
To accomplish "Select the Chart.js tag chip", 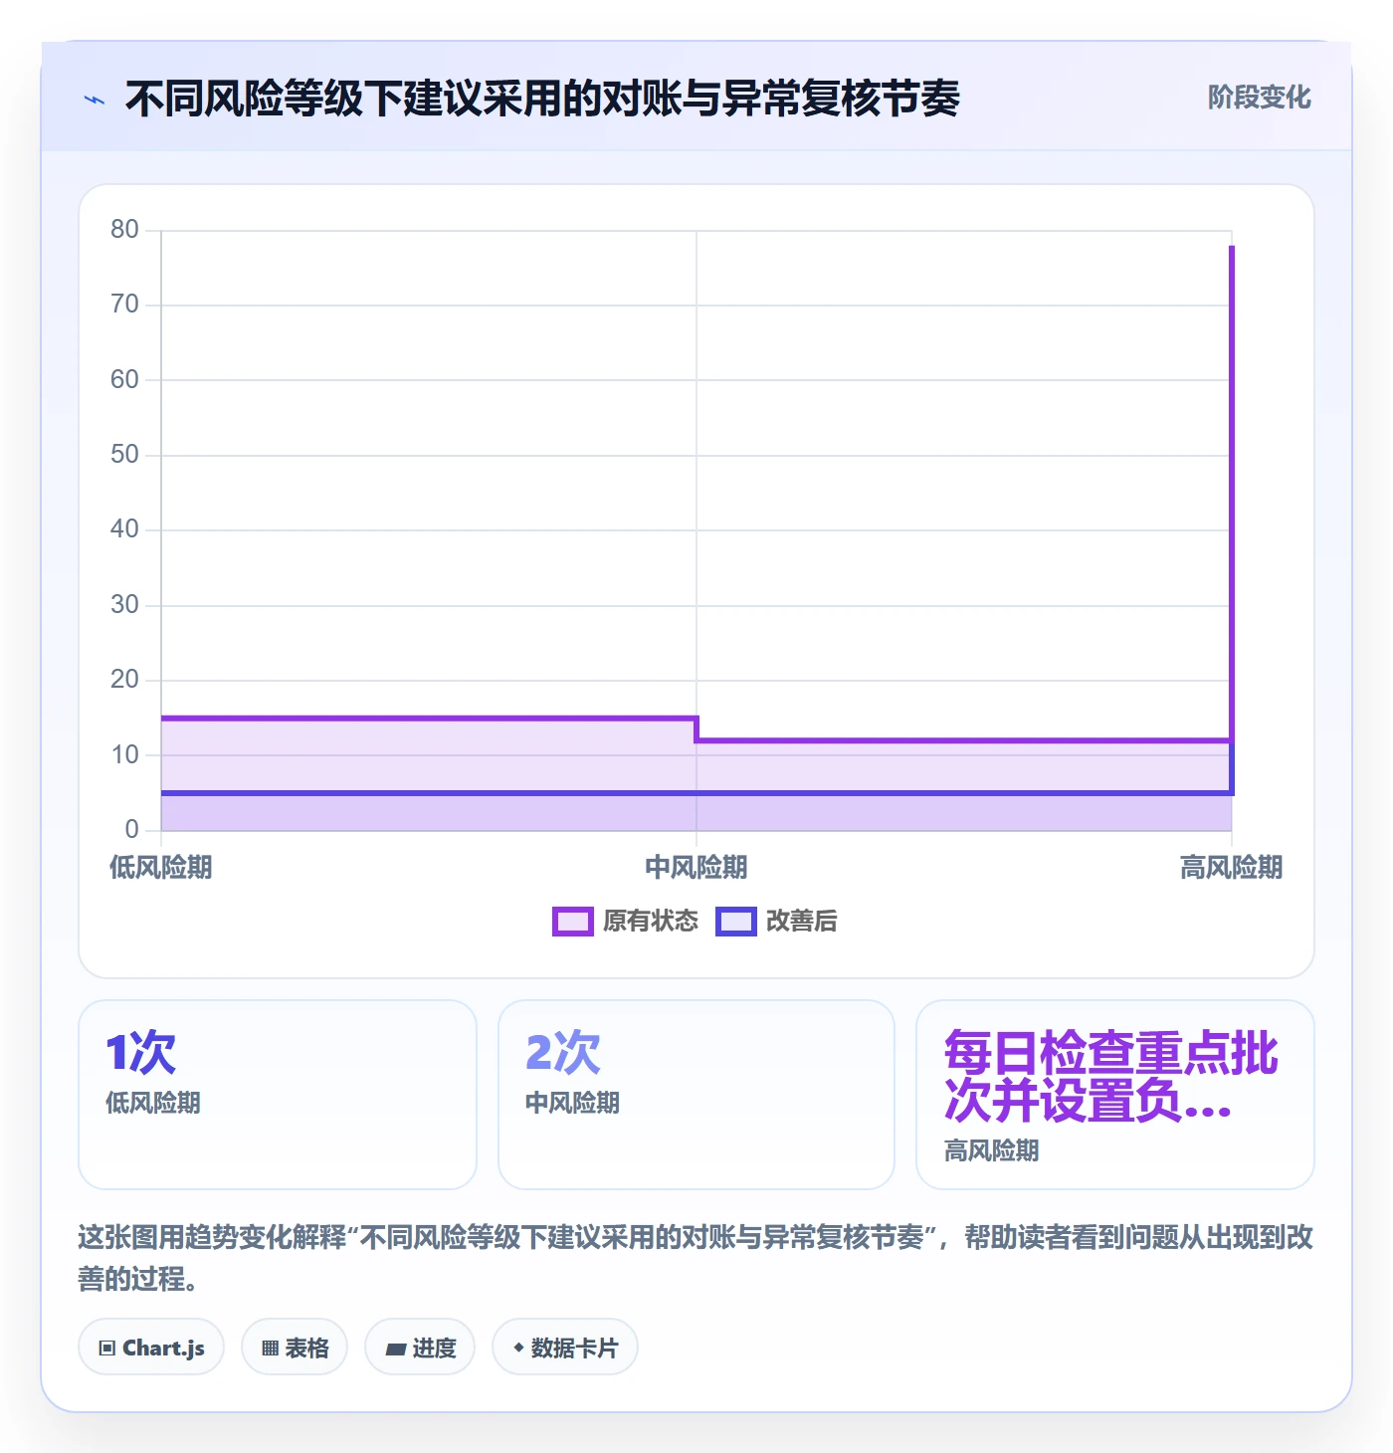I will click(151, 1348).
